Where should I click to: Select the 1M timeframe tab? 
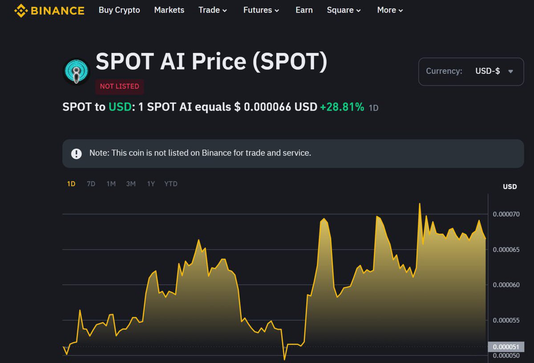(111, 183)
